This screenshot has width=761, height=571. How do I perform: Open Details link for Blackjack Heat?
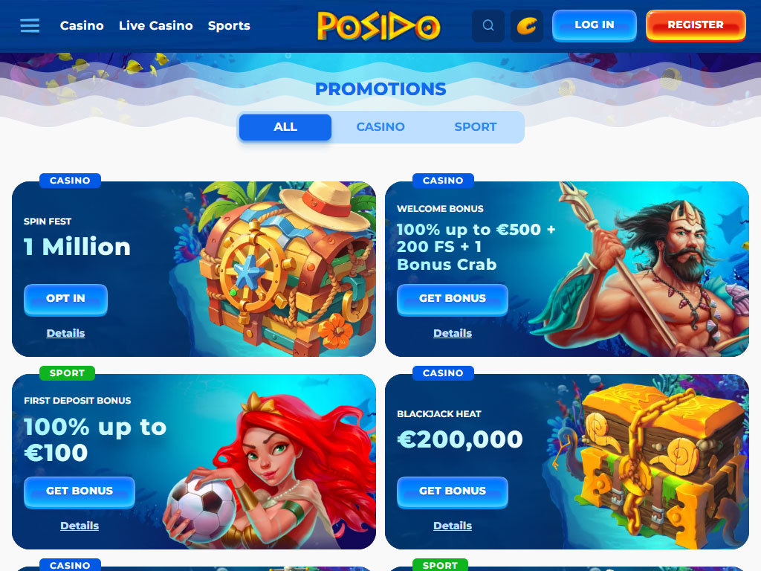pyautogui.click(x=453, y=526)
